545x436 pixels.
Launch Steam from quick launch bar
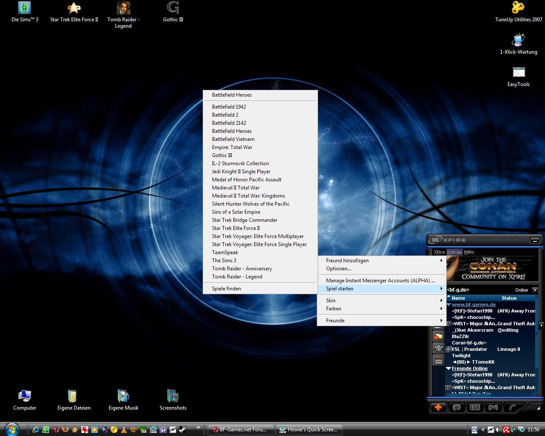182,430
